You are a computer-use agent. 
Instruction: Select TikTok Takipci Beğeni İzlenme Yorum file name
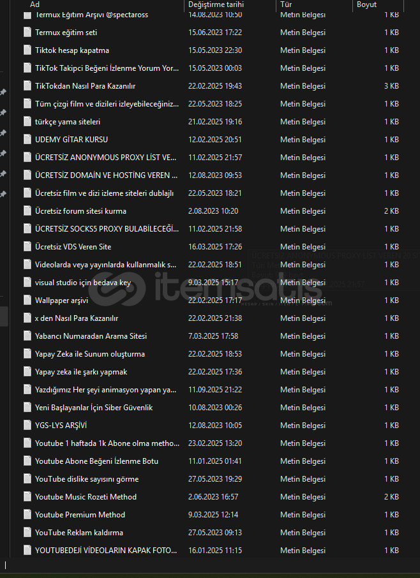[x=107, y=68]
